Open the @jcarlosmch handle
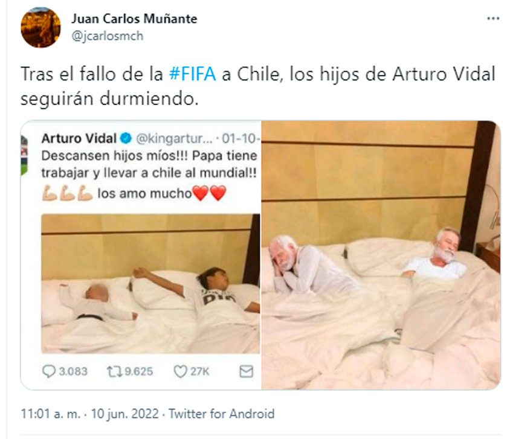 (108, 36)
